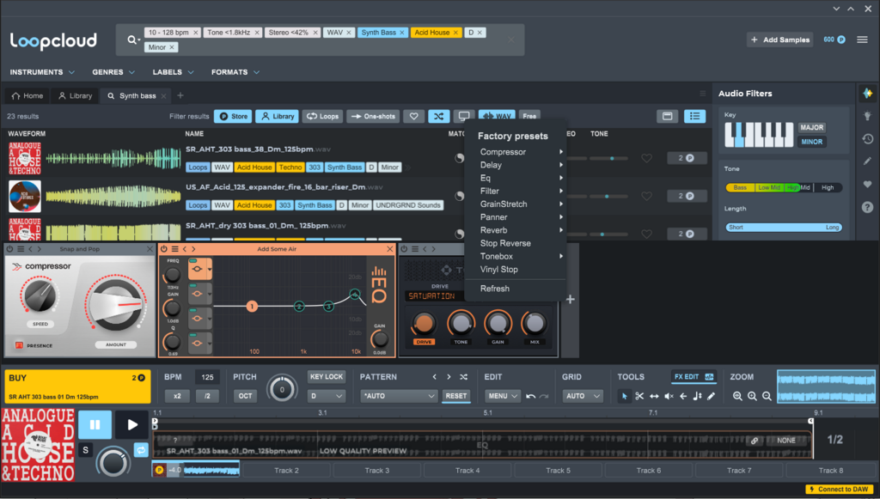Open the pencil edit sidebar icon
The image size is (880, 499).
click(x=868, y=161)
